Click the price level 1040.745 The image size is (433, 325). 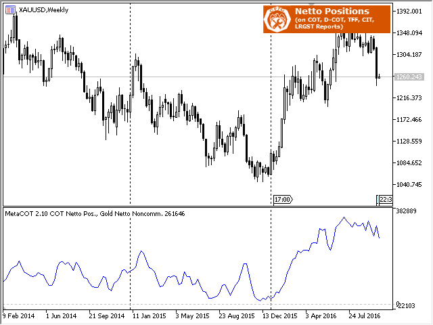click(409, 185)
